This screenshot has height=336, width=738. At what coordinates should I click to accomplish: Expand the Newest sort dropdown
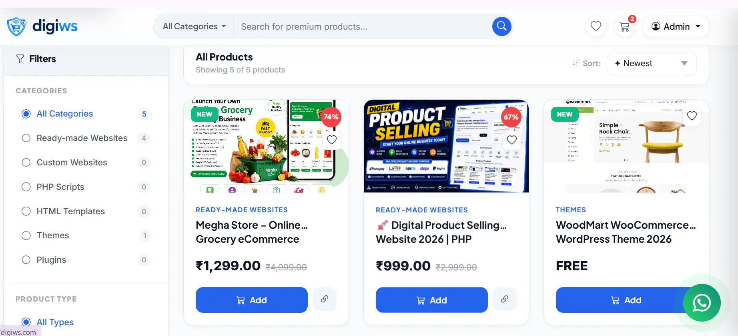pyautogui.click(x=652, y=63)
